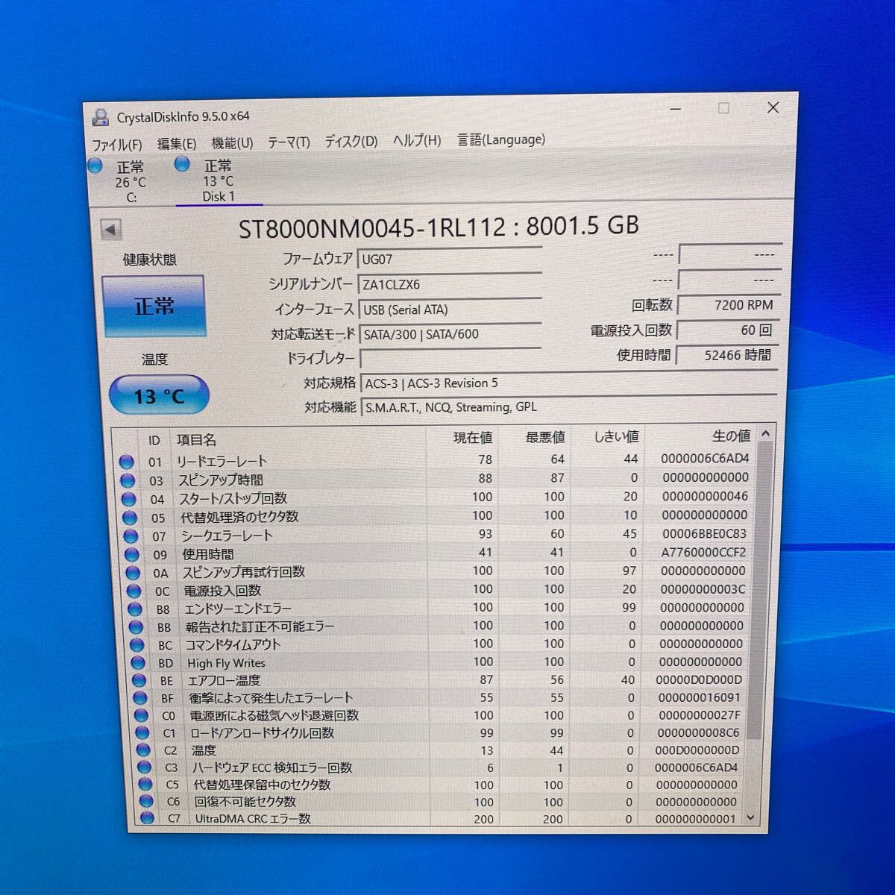Click the standard field ACS-3 | ACS-3 Revision 5

tap(569, 383)
